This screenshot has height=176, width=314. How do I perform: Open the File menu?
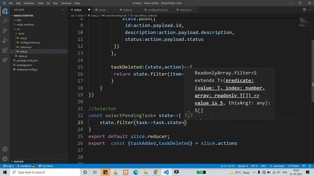tap(11, 3)
